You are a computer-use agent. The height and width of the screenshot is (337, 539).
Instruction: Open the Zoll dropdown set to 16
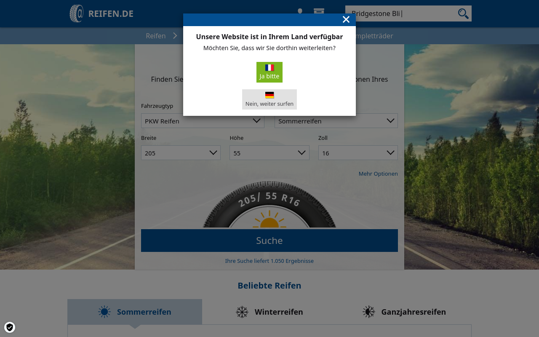pyautogui.click(x=358, y=152)
